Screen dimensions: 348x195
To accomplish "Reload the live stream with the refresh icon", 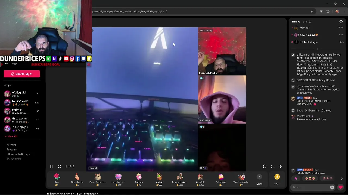I will [x=59, y=167].
